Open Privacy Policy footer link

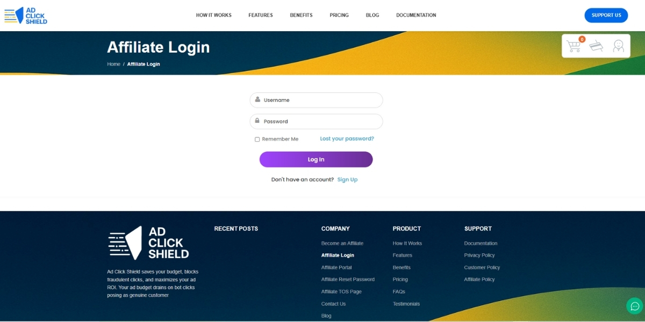coord(479,255)
